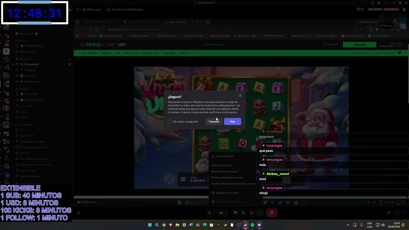Viewport: 409px width, 230px height.
Task: Pop out the stream window
Action: click(x=397, y=213)
